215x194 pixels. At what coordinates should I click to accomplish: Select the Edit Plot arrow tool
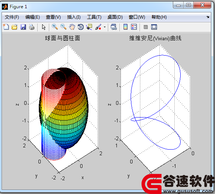click(x=44, y=27)
